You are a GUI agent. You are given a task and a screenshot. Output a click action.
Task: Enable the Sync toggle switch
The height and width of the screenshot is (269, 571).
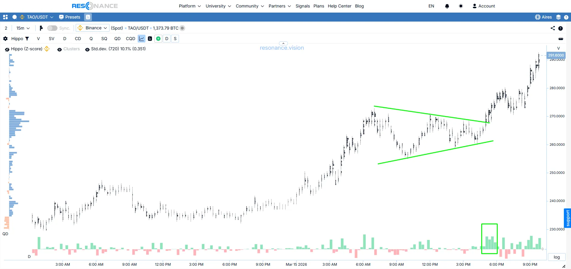[x=52, y=28]
